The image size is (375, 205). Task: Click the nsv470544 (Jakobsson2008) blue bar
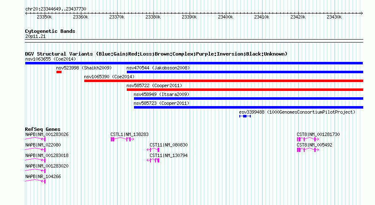click(245, 72)
